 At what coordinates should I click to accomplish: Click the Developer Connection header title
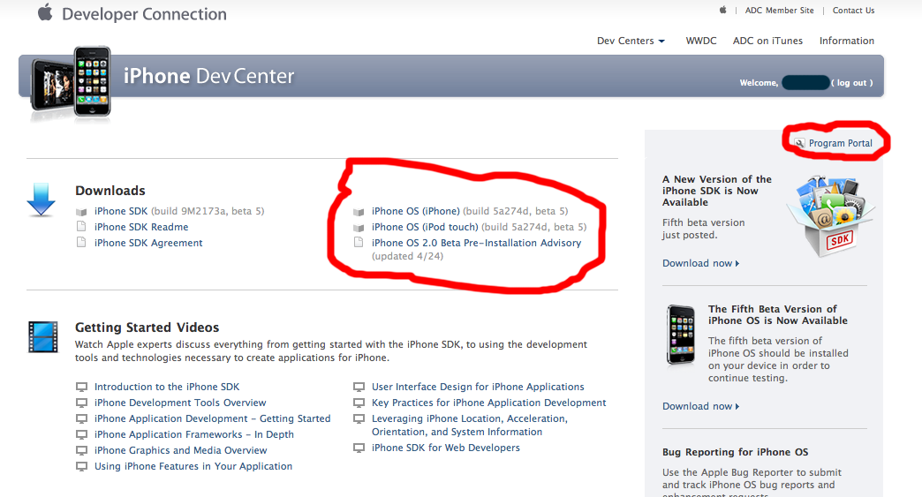tap(144, 13)
